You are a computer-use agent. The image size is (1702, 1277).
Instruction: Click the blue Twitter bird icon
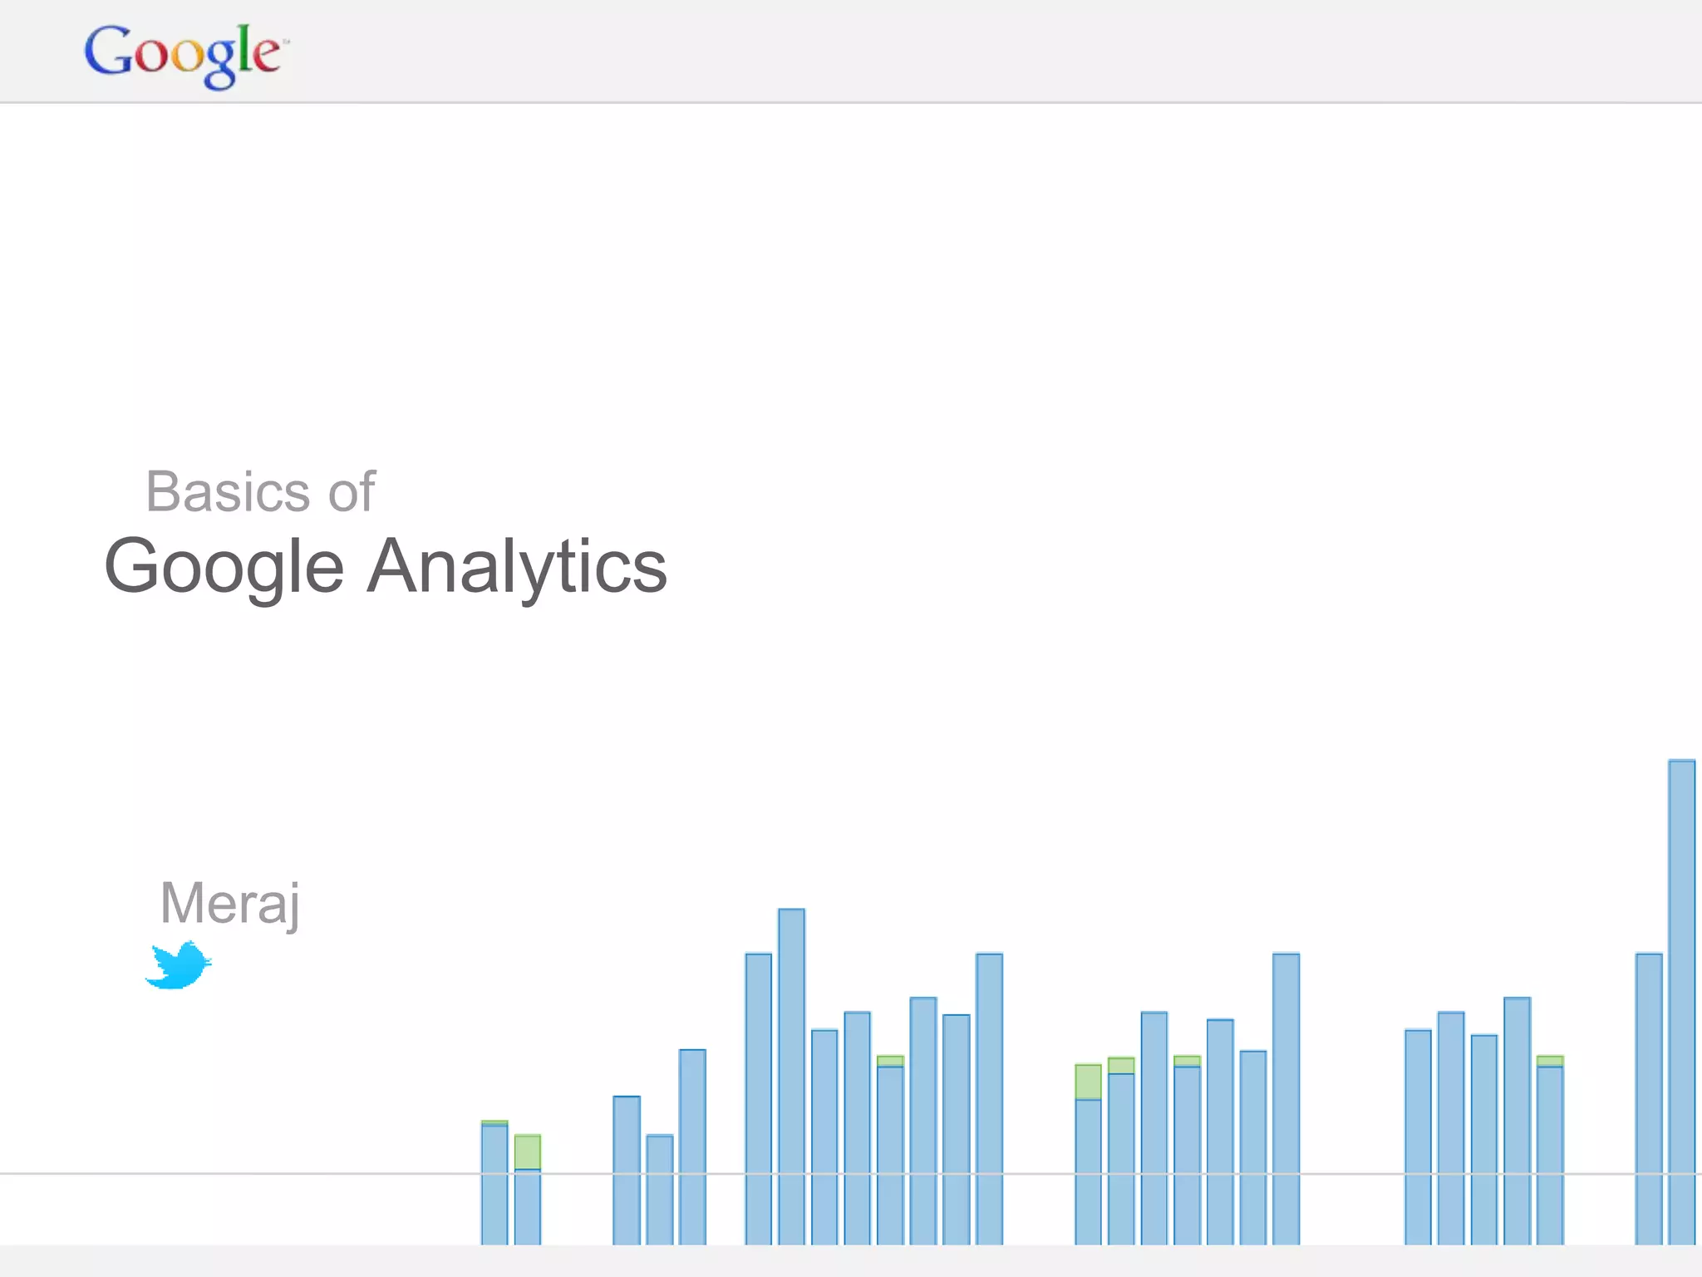(178, 965)
